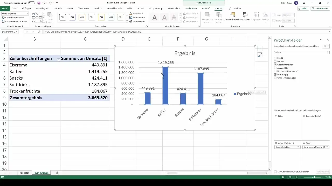Open the Datei tab
This screenshot has width=332, height=186.
point(5,9)
